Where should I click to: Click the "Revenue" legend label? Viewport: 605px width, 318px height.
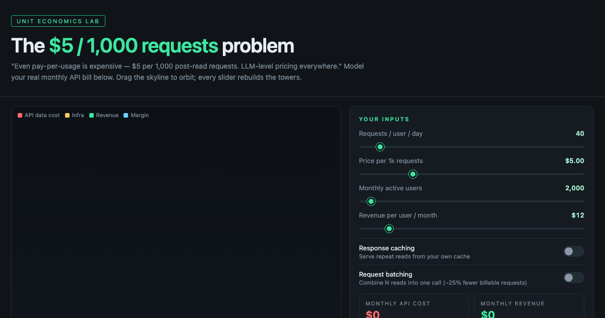click(x=107, y=116)
